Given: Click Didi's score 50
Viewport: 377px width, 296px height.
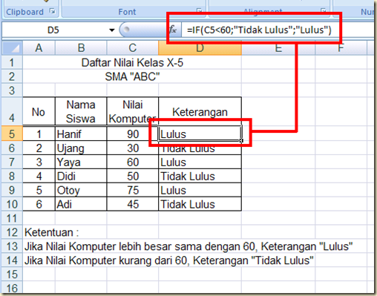Looking at the screenshot, I should 133,177.
